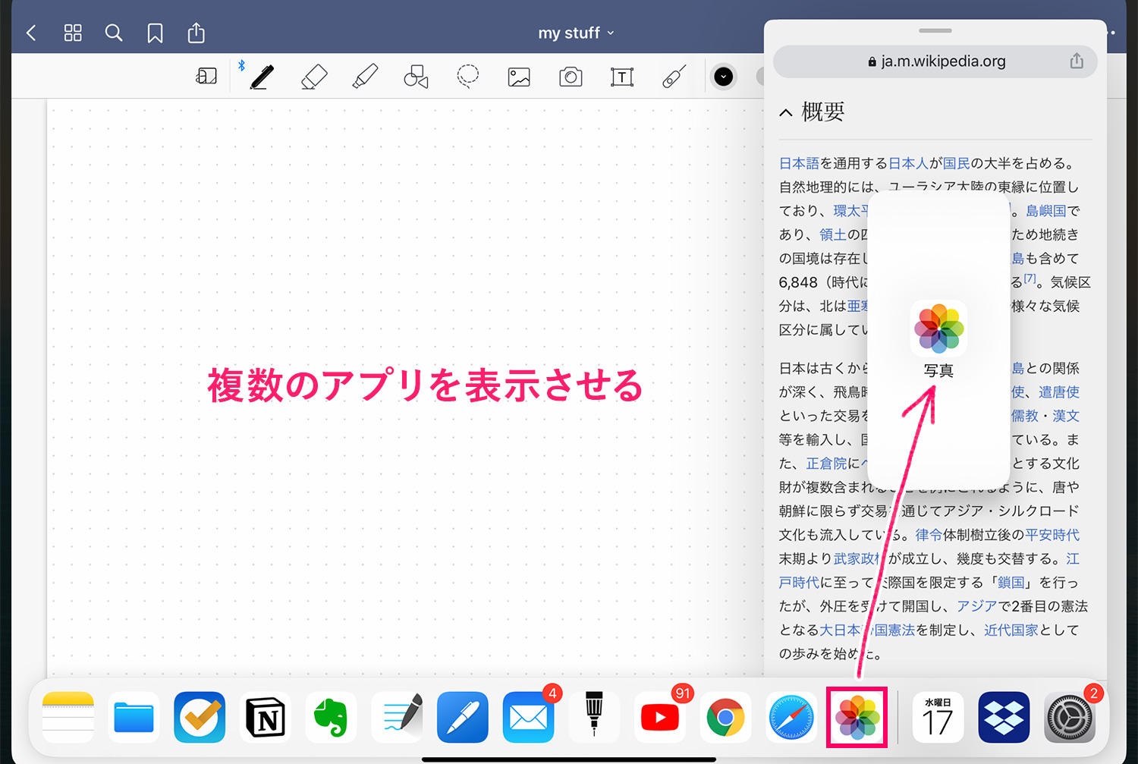Open footnote reference [7]

coord(1030,278)
